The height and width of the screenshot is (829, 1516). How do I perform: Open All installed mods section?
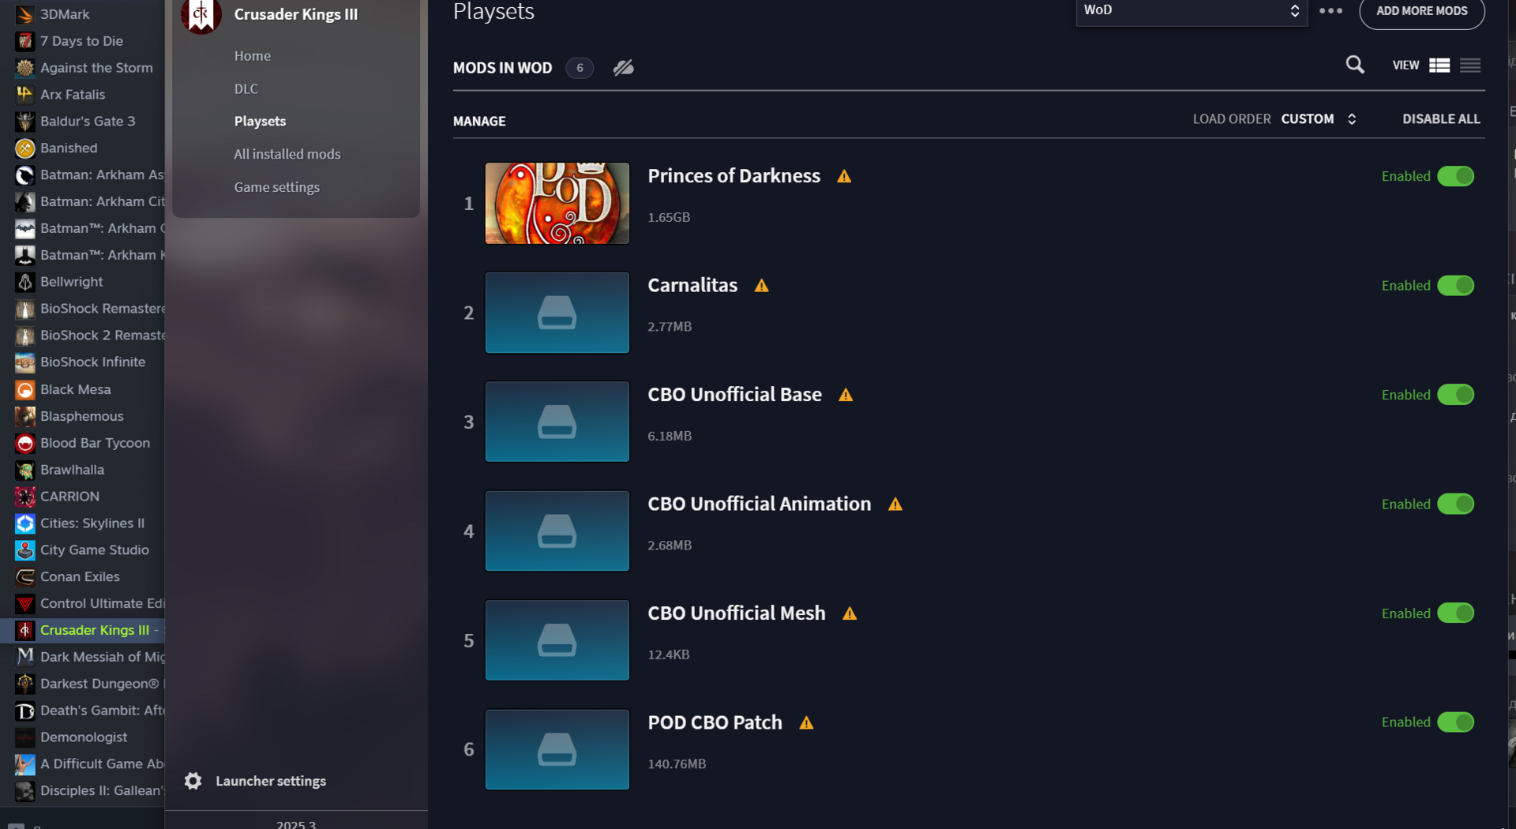(x=287, y=155)
